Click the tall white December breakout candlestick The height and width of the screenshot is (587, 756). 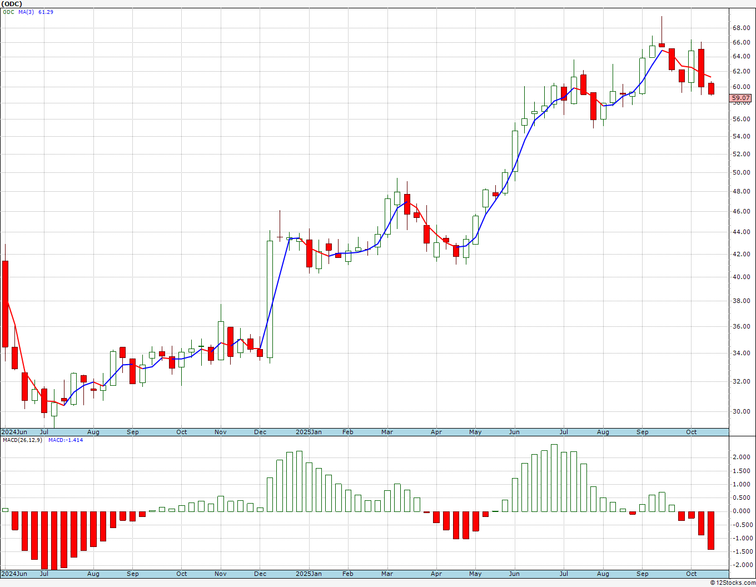[x=270, y=299]
